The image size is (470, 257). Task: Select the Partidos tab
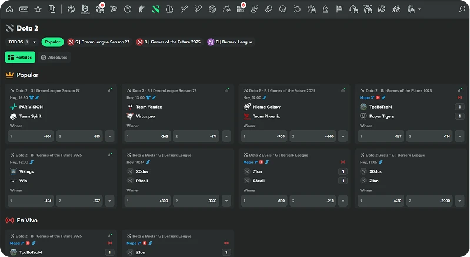(x=20, y=57)
